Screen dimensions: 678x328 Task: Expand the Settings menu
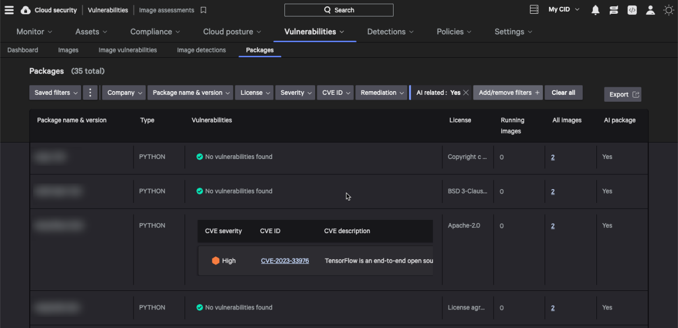click(x=513, y=32)
